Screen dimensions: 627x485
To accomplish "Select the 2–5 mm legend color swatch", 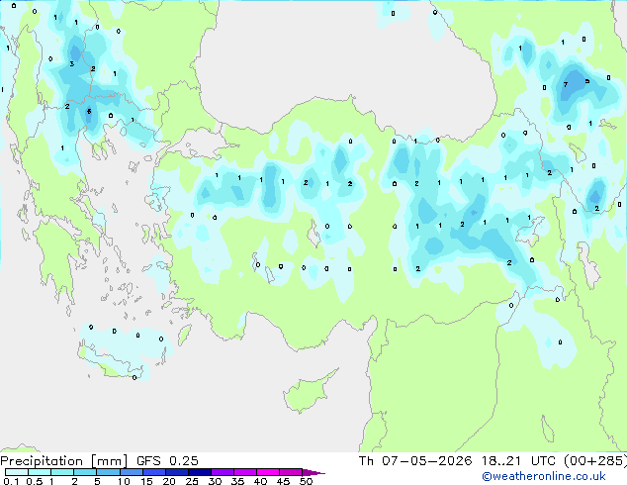I will pos(85,472).
